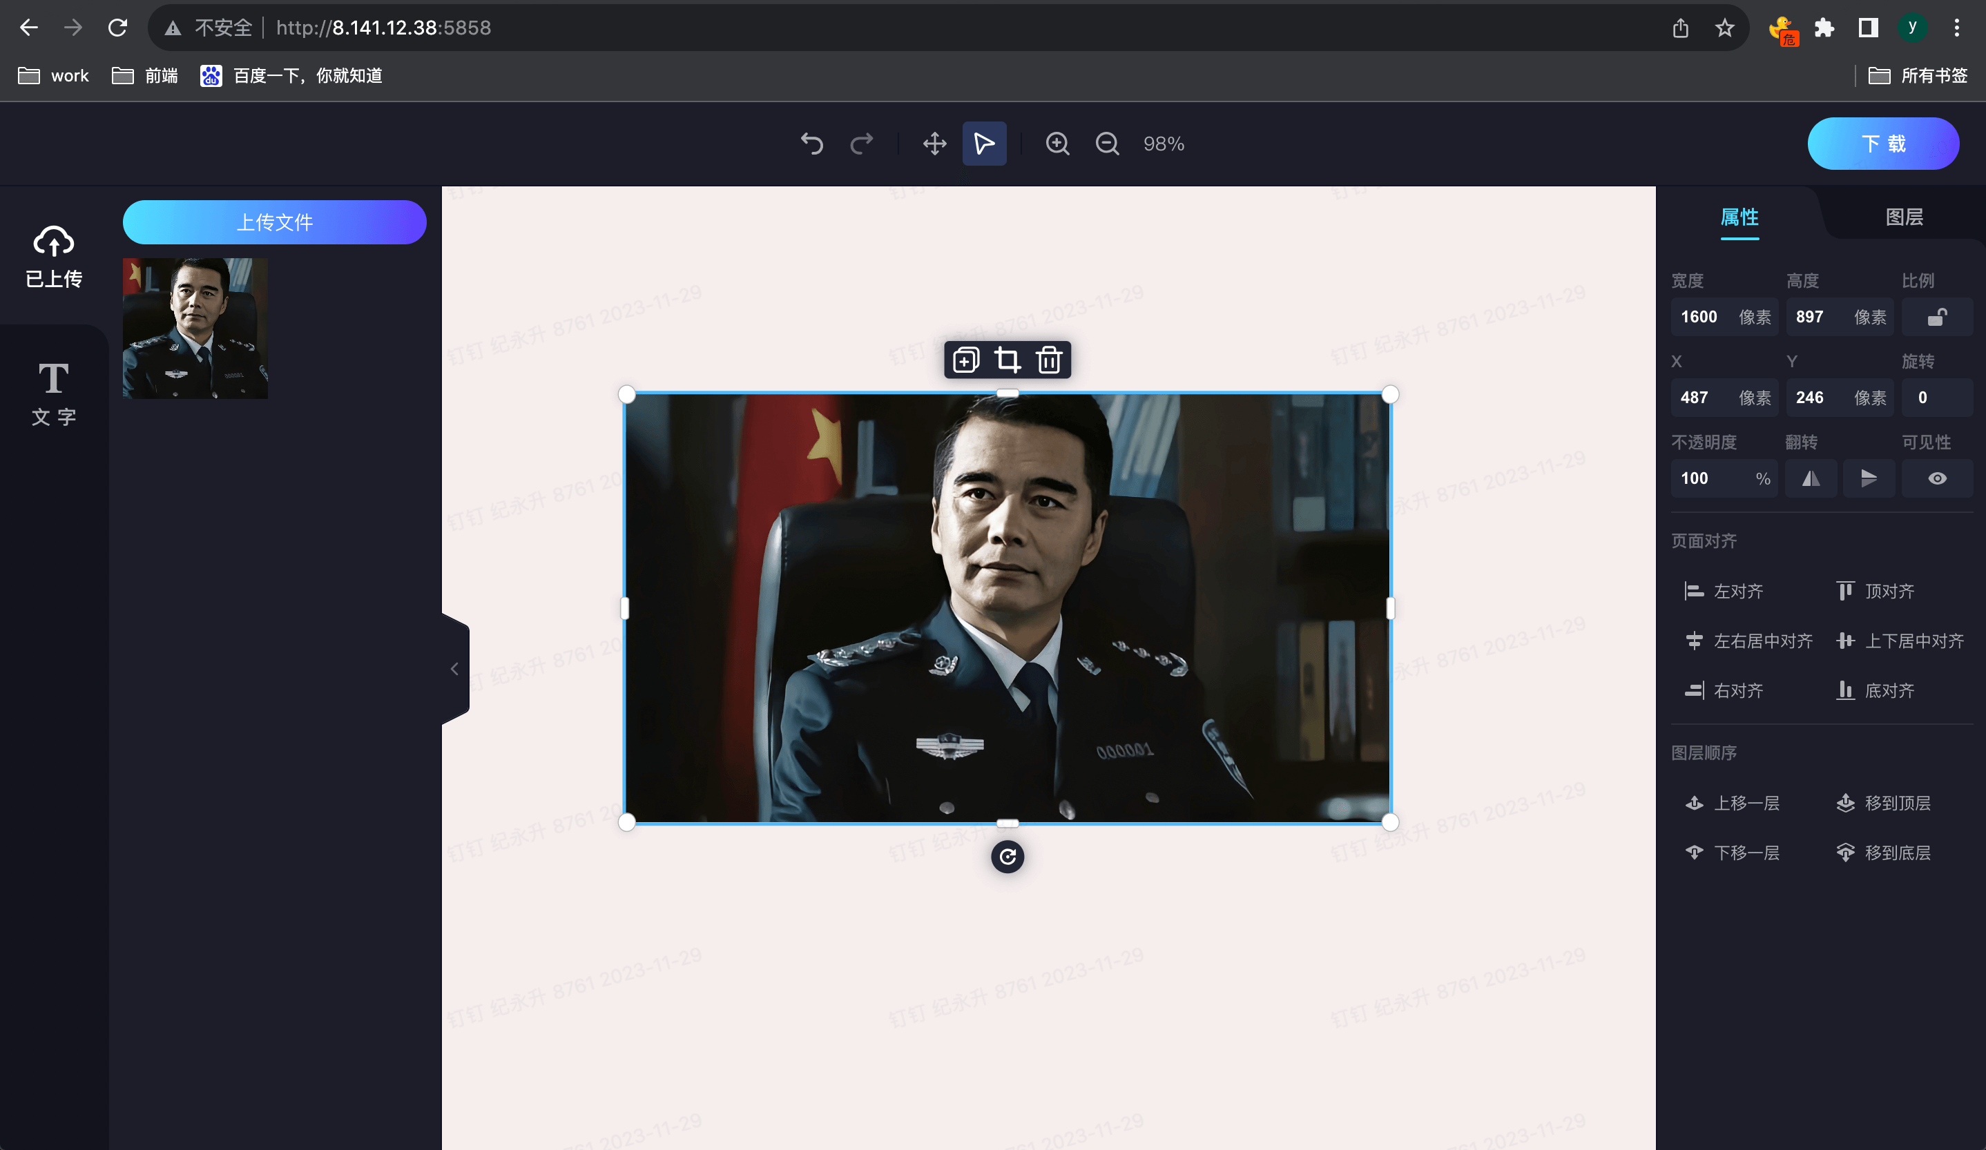Image resolution: width=1986 pixels, height=1150 pixels.
Task: Reload the browser page
Action: point(117,28)
